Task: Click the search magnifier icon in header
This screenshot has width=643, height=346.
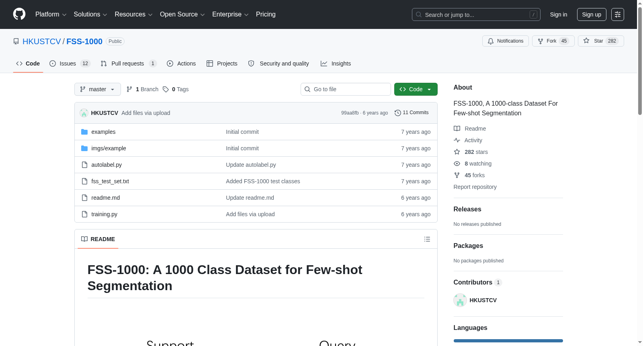Action: pyautogui.click(x=419, y=14)
